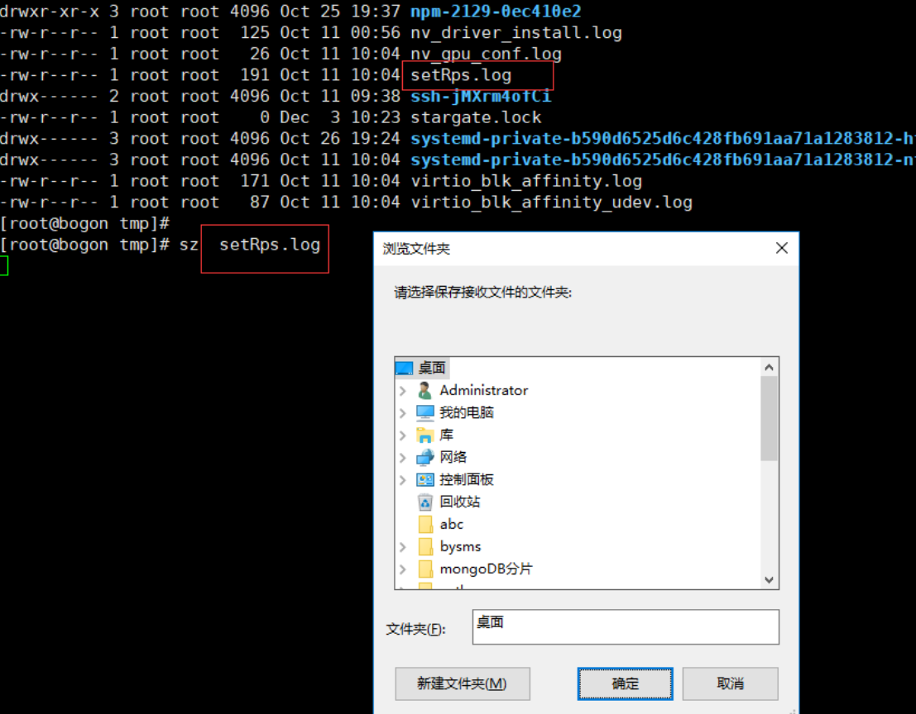Image resolution: width=916 pixels, height=714 pixels.
Task: Click the 文件夹(F) path input field
Action: tap(626, 627)
